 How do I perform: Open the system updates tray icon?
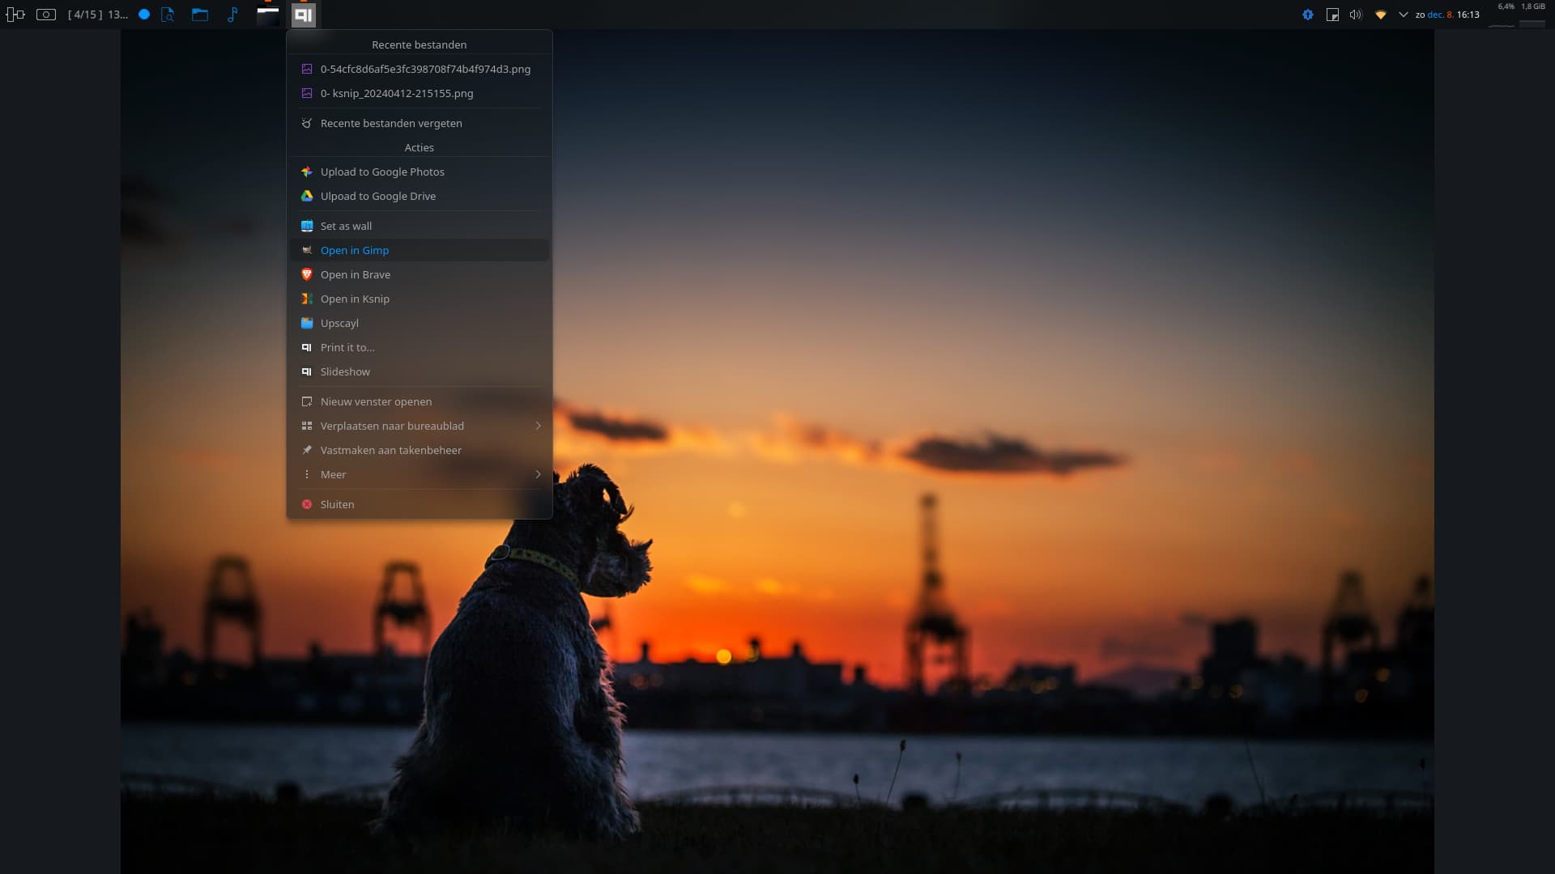tap(1308, 15)
